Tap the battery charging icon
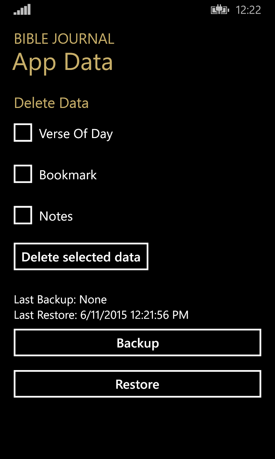The image size is (275, 459). click(219, 10)
